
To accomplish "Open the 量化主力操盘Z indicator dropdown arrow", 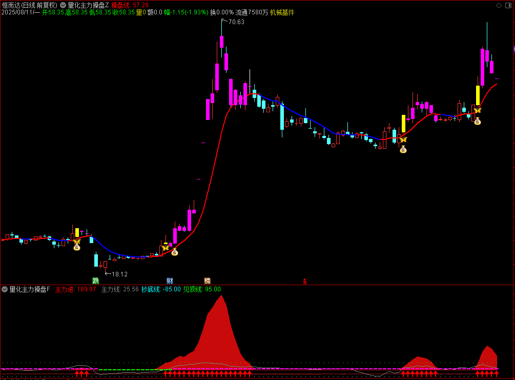I will coord(63,5).
